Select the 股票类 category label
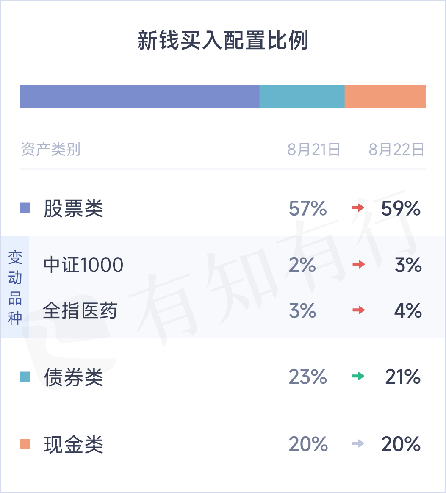Image resolution: width=446 pixels, height=493 pixels. point(74,208)
